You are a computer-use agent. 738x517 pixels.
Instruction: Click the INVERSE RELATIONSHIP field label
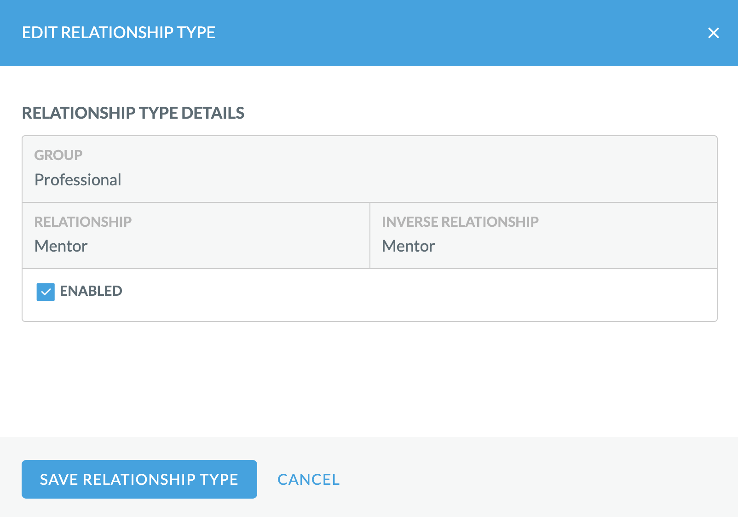tap(460, 222)
